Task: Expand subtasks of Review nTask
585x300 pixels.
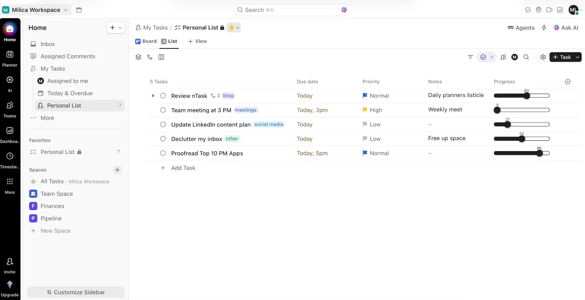Action: (153, 96)
